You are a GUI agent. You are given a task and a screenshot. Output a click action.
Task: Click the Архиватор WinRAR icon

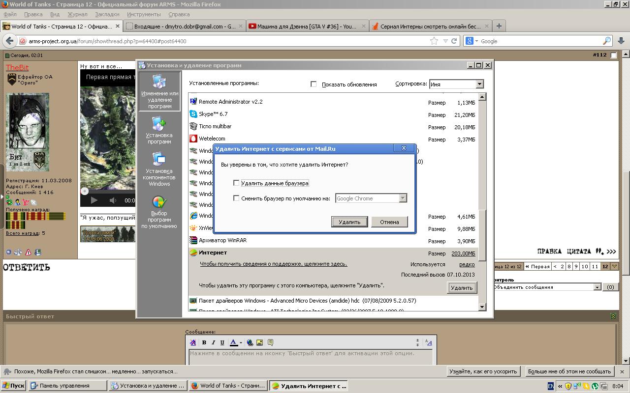tap(193, 240)
